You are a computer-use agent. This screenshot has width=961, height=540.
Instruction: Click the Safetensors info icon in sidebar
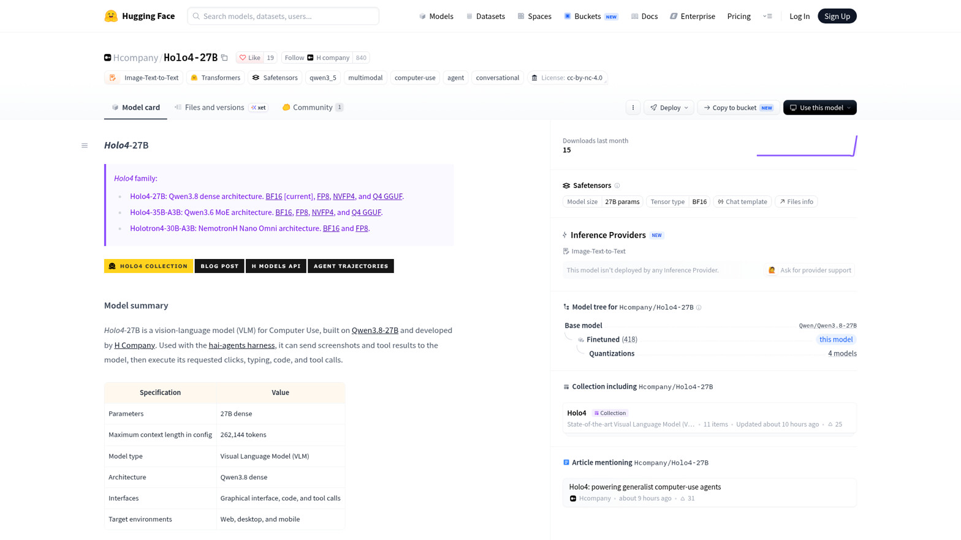click(617, 186)
